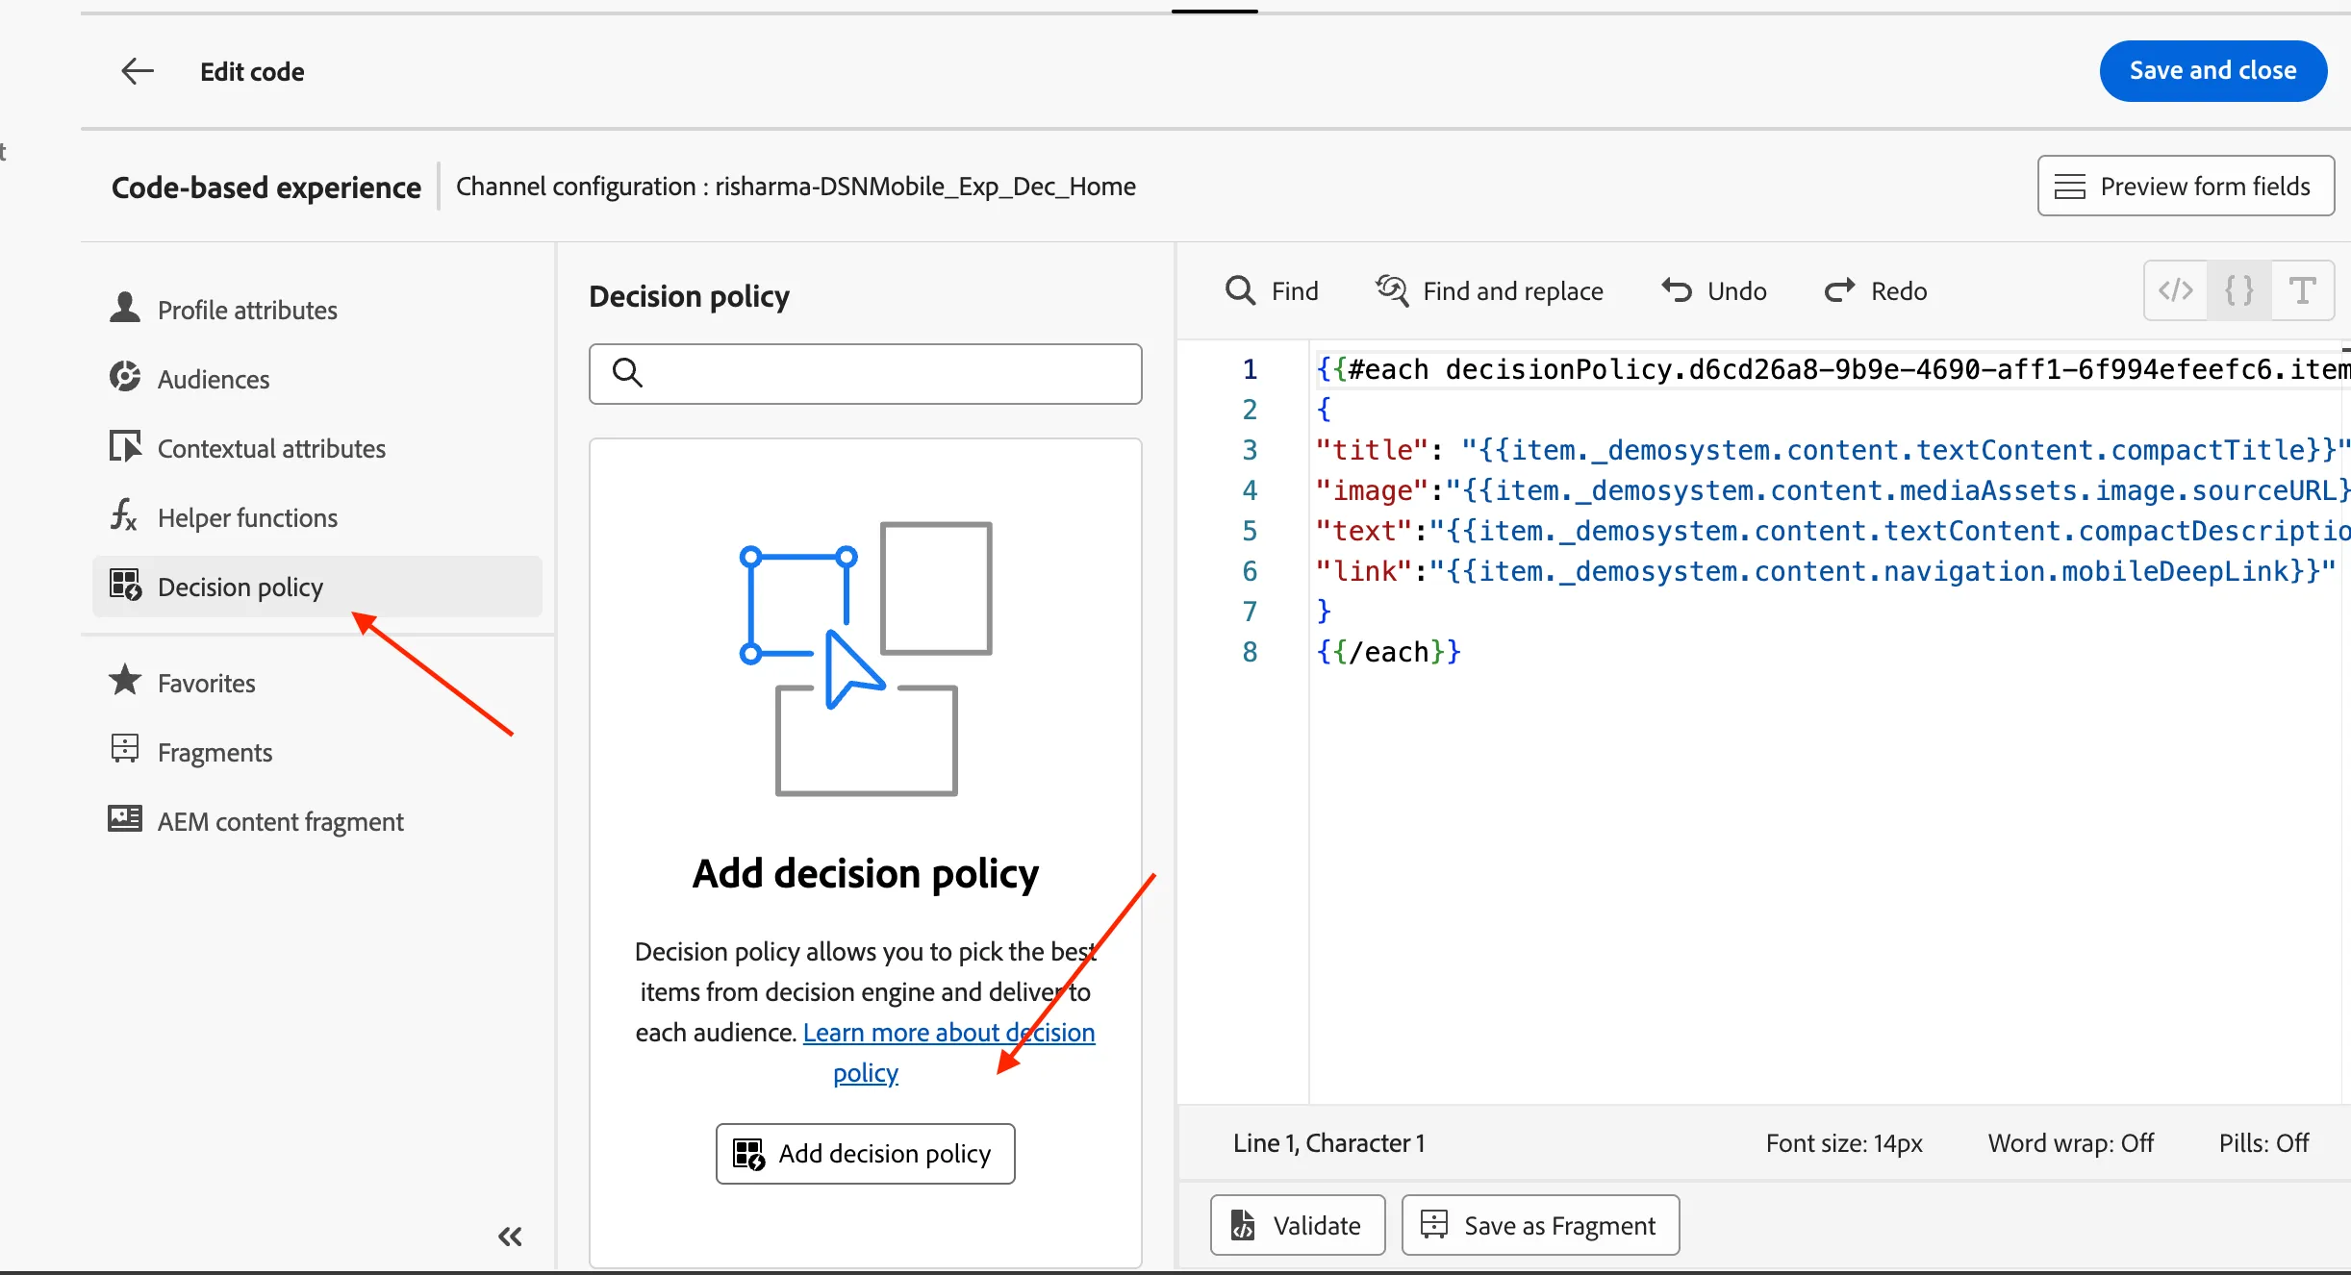Collapse the left panel with double chevron

(510, 1237)
